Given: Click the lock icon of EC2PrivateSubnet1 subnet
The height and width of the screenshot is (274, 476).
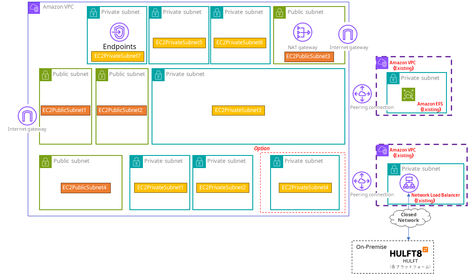Looking at the screenshot, I should (136, 162).
